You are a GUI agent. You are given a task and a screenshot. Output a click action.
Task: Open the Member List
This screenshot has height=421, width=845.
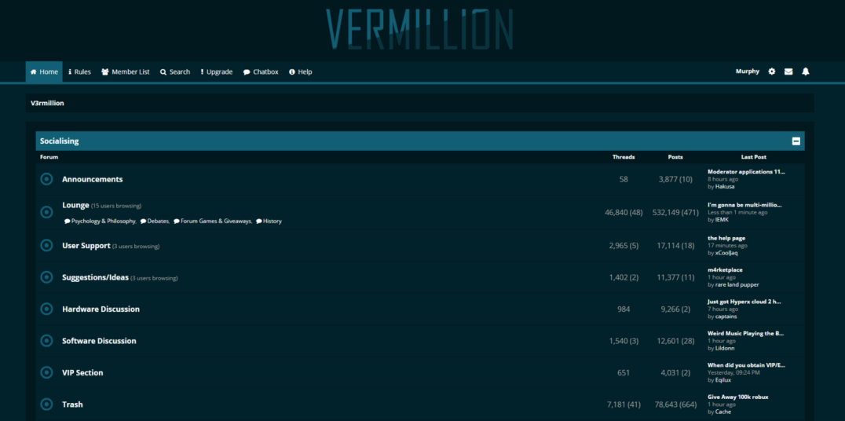tap(126, 71)
